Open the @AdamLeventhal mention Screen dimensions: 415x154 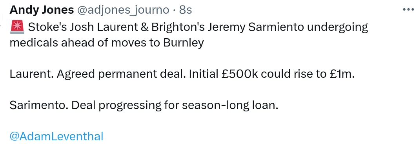(56, 136)
